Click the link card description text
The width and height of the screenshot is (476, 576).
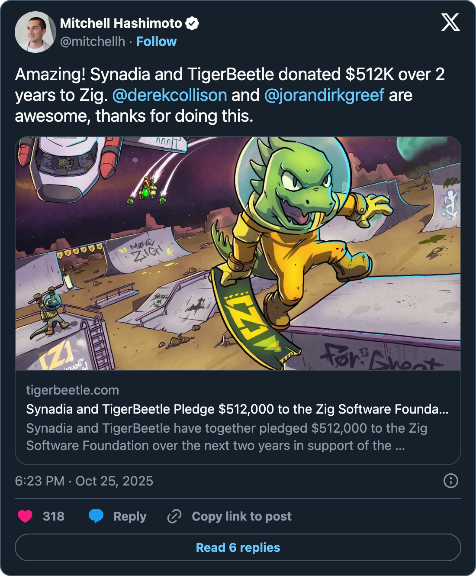pyautogui.click(x=227, y=437)
